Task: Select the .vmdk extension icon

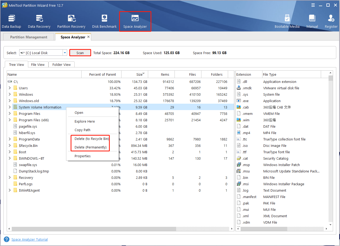Action: pyautogui.click(x=238, y=88)
